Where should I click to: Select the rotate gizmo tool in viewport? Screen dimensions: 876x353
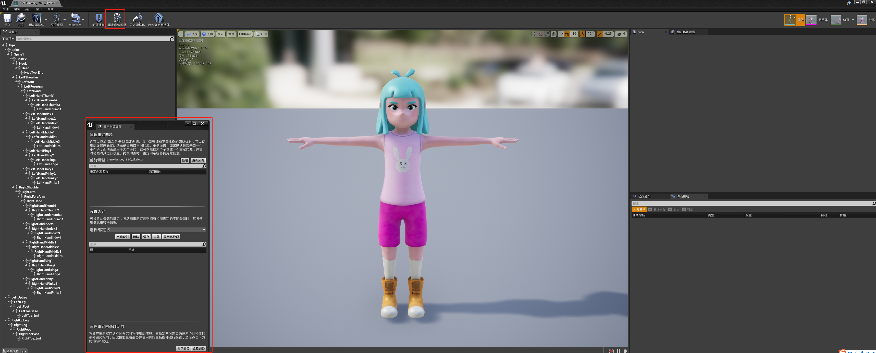(x=540, y=34)
